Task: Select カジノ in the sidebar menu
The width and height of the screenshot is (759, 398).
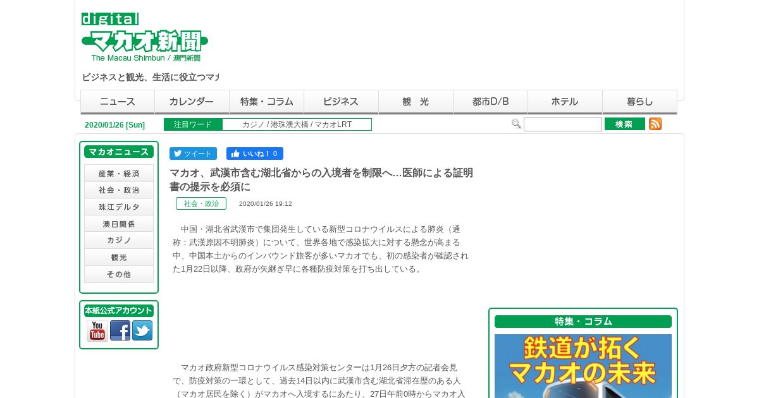Action: [x=119, y=240]
